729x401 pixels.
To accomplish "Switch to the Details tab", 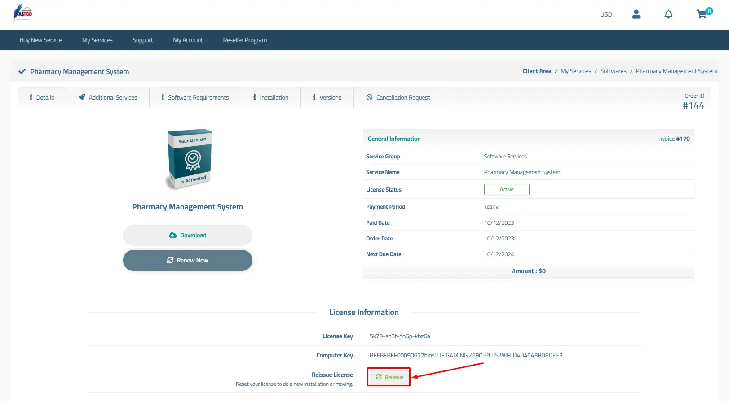I will 42,97.
